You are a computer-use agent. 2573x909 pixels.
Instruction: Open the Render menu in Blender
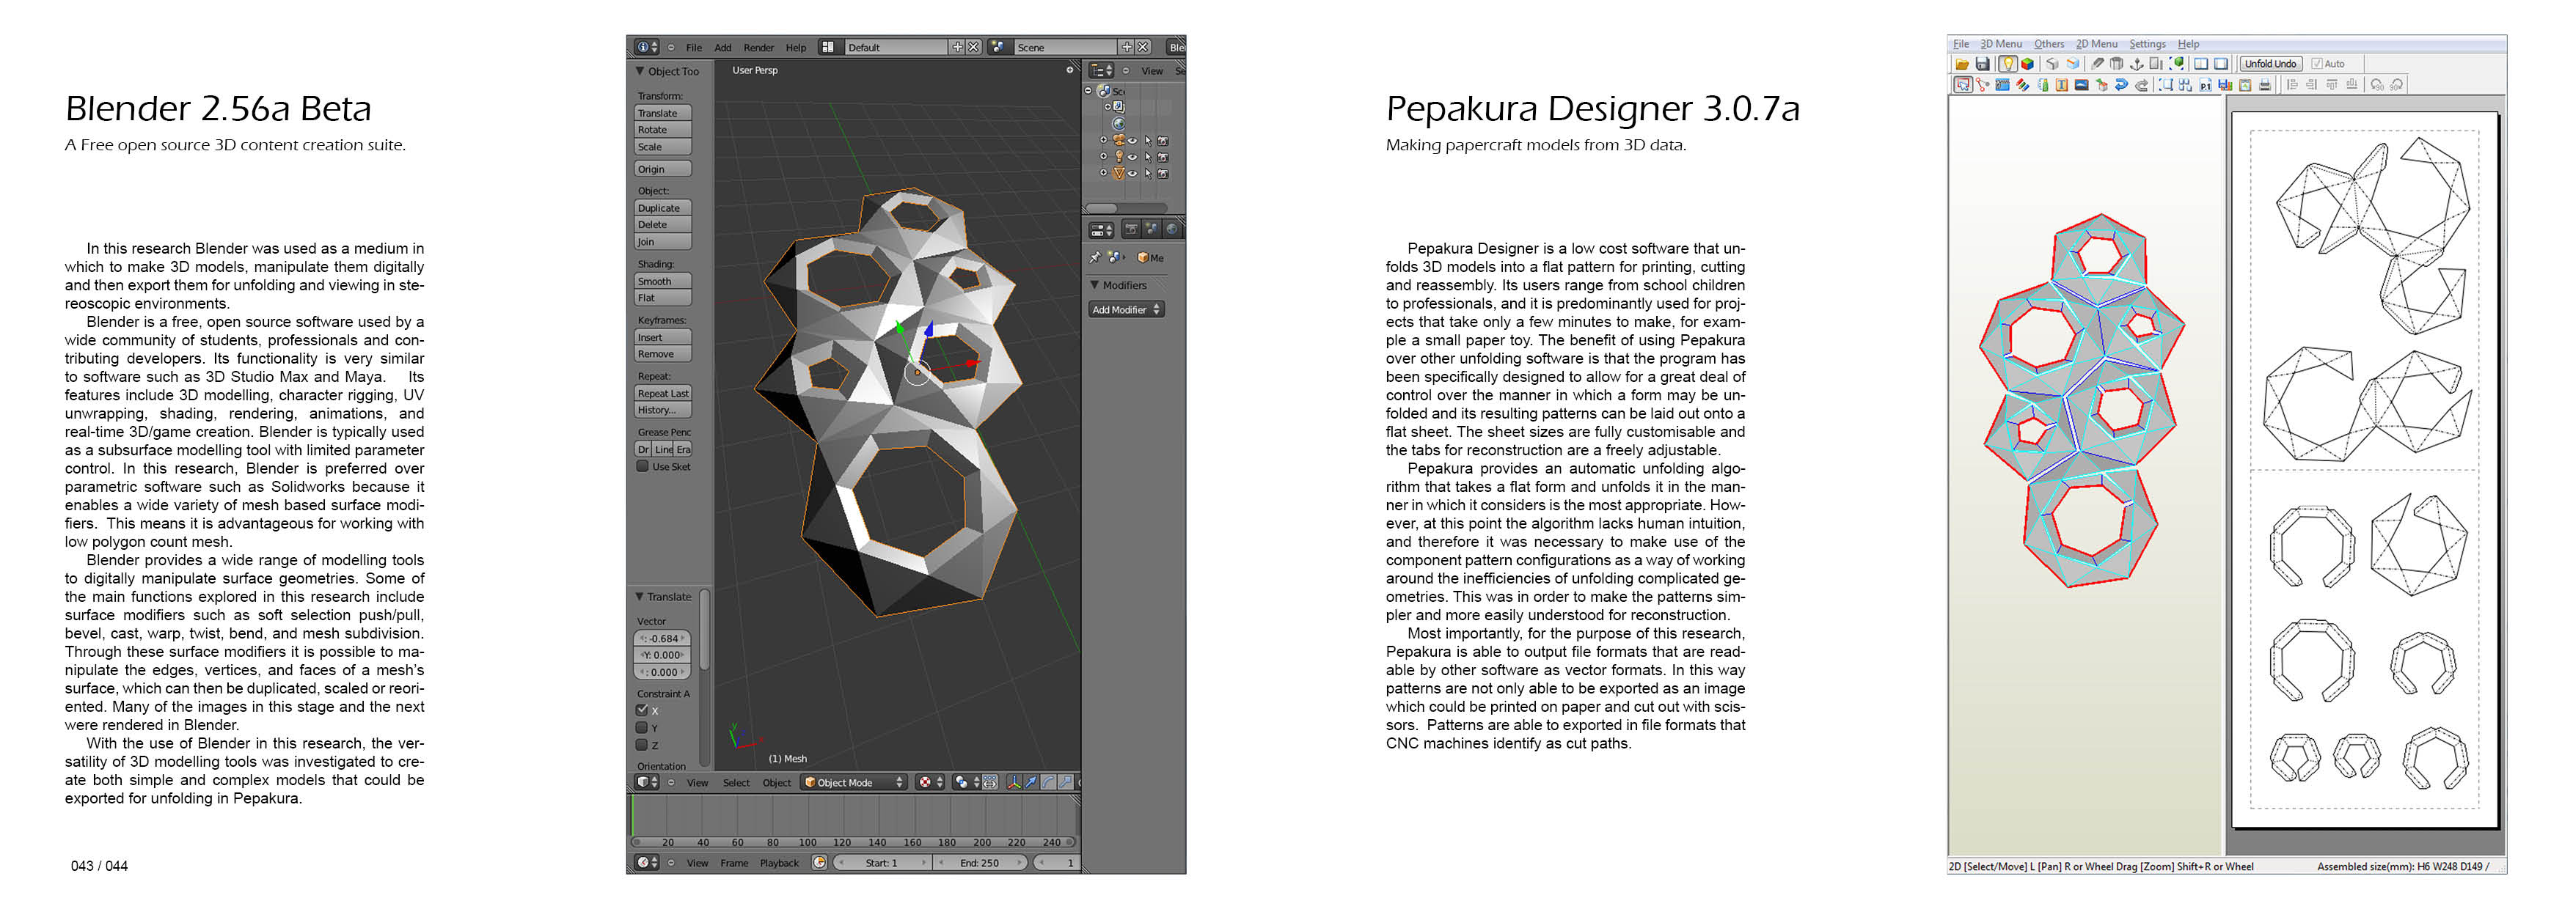pyautogui.click(x=758, y=48)
